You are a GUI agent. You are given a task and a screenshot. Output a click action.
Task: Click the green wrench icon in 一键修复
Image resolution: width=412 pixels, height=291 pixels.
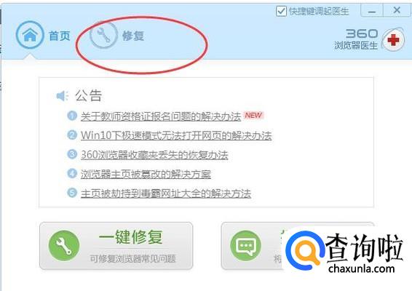(x=64, y=246)
